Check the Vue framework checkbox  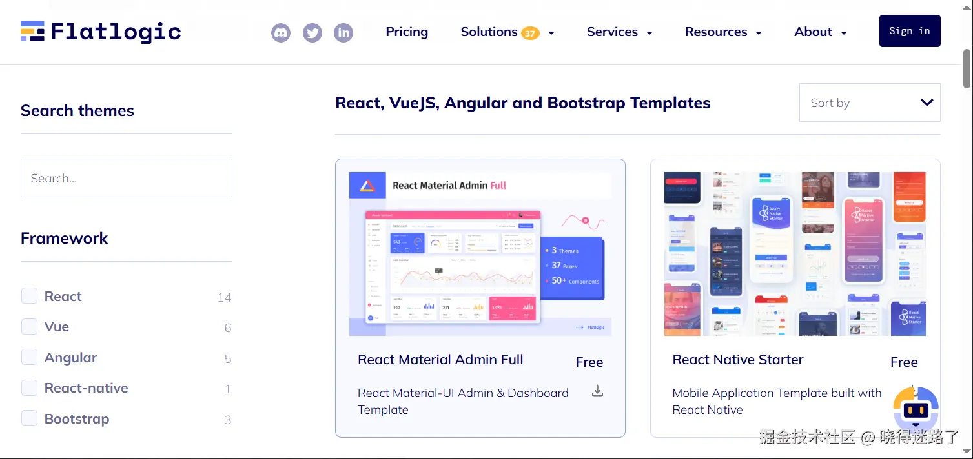[x=30, y=327]
